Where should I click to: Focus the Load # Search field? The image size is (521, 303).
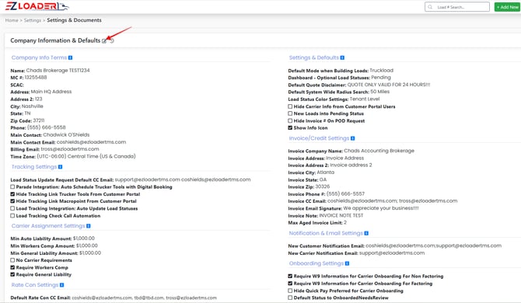[457, 7]
